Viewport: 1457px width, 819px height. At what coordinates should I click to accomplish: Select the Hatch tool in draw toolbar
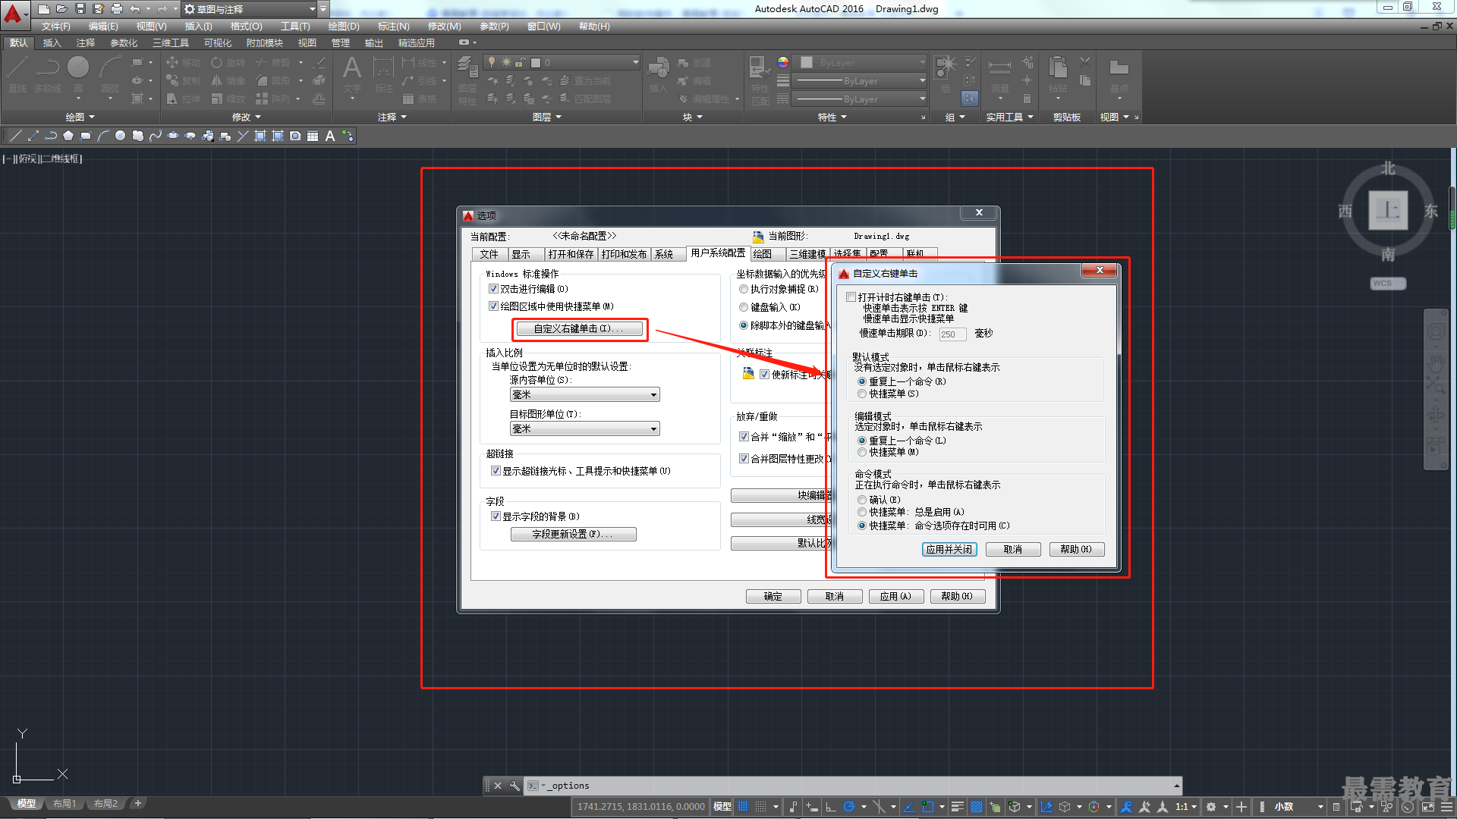(x=260, y=136)
